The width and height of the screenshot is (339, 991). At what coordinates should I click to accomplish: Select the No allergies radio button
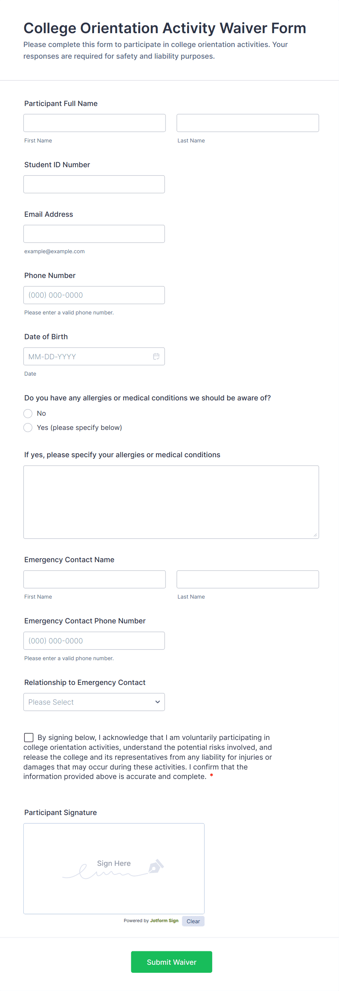pyautogui.click(x=28, y=413)
